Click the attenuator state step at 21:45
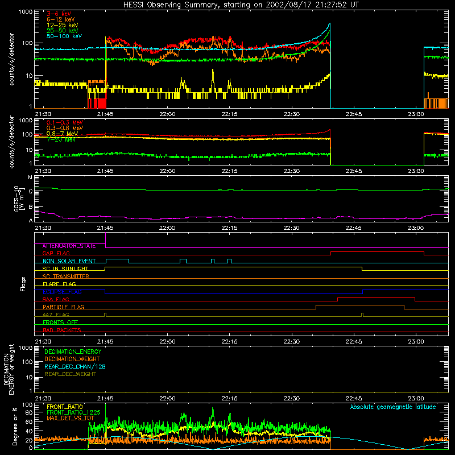 pyautogui.click(x=105, y=240)
